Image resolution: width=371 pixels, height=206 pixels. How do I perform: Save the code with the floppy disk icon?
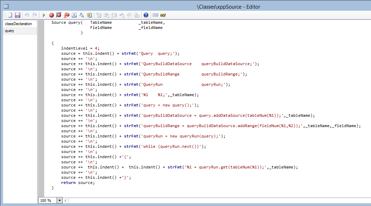(17, 15)
